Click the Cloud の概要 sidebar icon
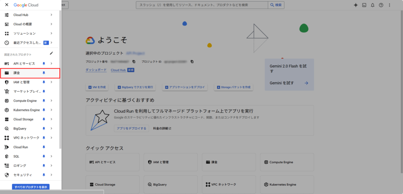Screen dimensions: 403x194 pyautogui.click(x=7, y=24)
